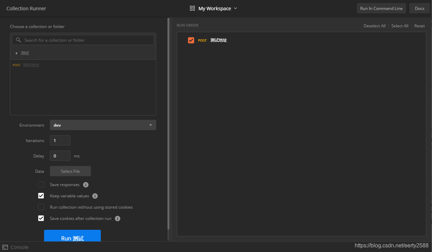Image resolution: width=432 pixels, height=252 pixels.
Task: Click Select All link
Action: coord(400,26)
